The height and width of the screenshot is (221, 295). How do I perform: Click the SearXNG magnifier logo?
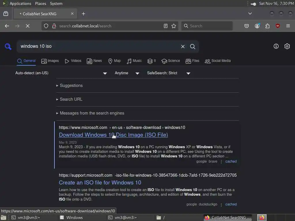tap(8, 46)
